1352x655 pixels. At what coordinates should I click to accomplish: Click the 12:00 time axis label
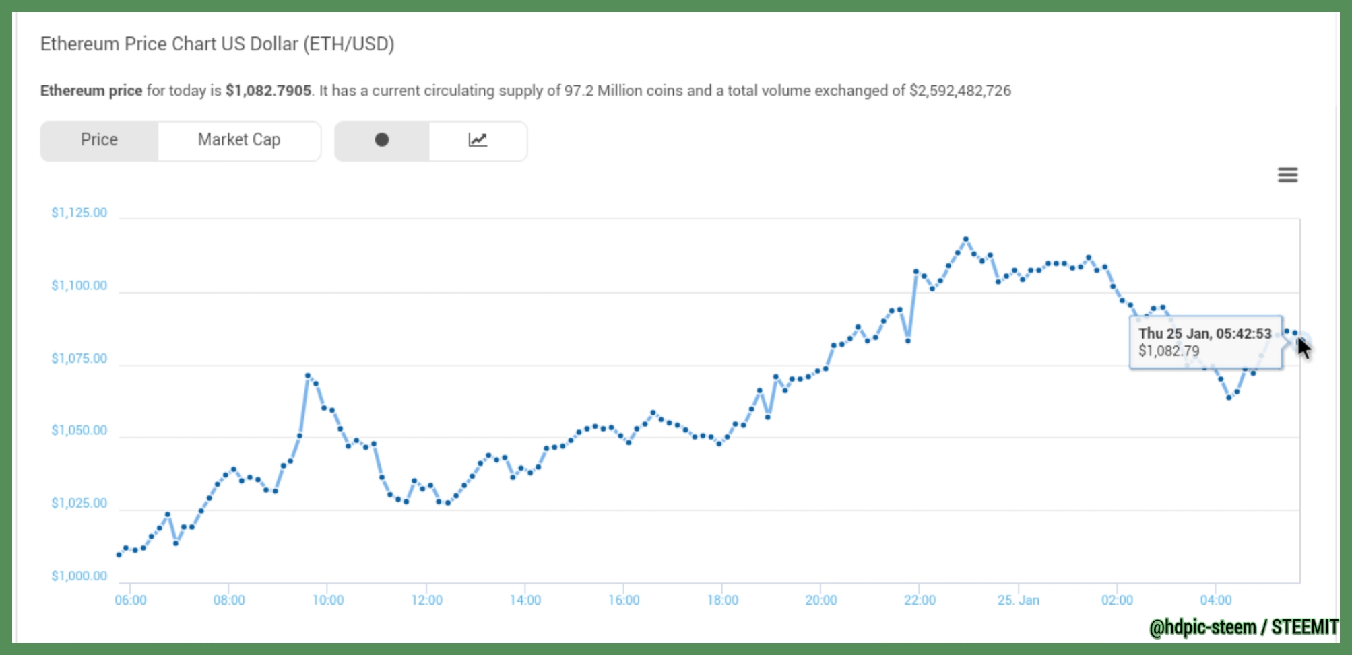427,600
